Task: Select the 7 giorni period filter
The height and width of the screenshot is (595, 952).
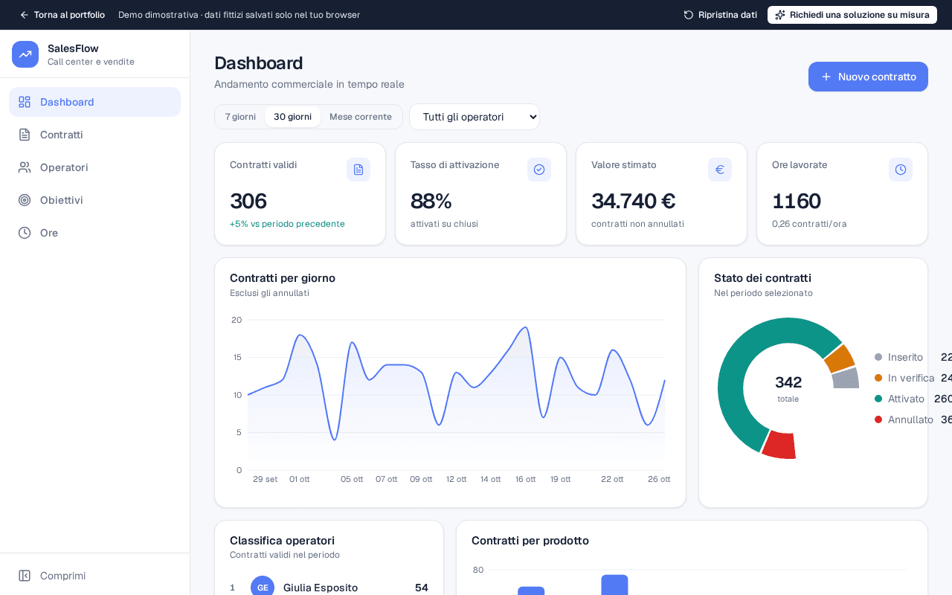Action: coord(240,117)
